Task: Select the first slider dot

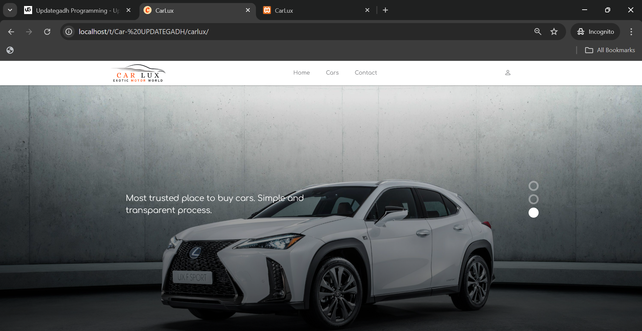Action: [x=533, y=186]
